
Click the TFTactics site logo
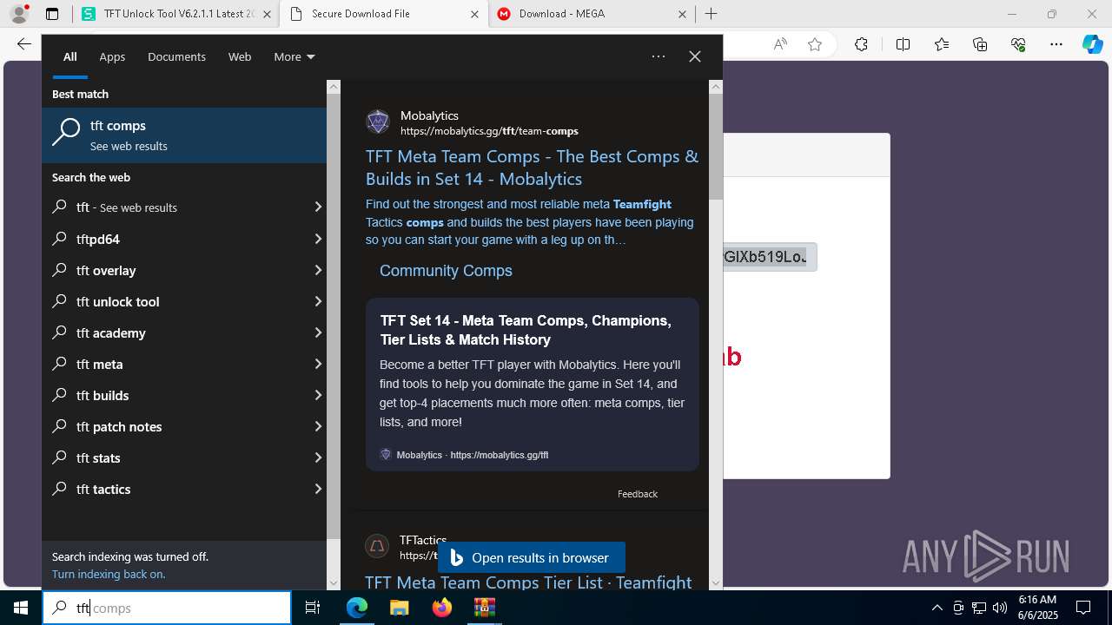pyautogui.click(x=377, y=546)
